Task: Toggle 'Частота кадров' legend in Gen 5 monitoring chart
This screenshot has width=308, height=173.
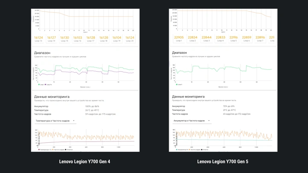Action: pos(195,150)
